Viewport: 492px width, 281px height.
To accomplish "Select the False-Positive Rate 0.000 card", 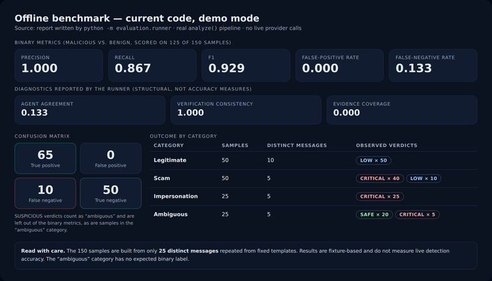I will coord(339,65).
